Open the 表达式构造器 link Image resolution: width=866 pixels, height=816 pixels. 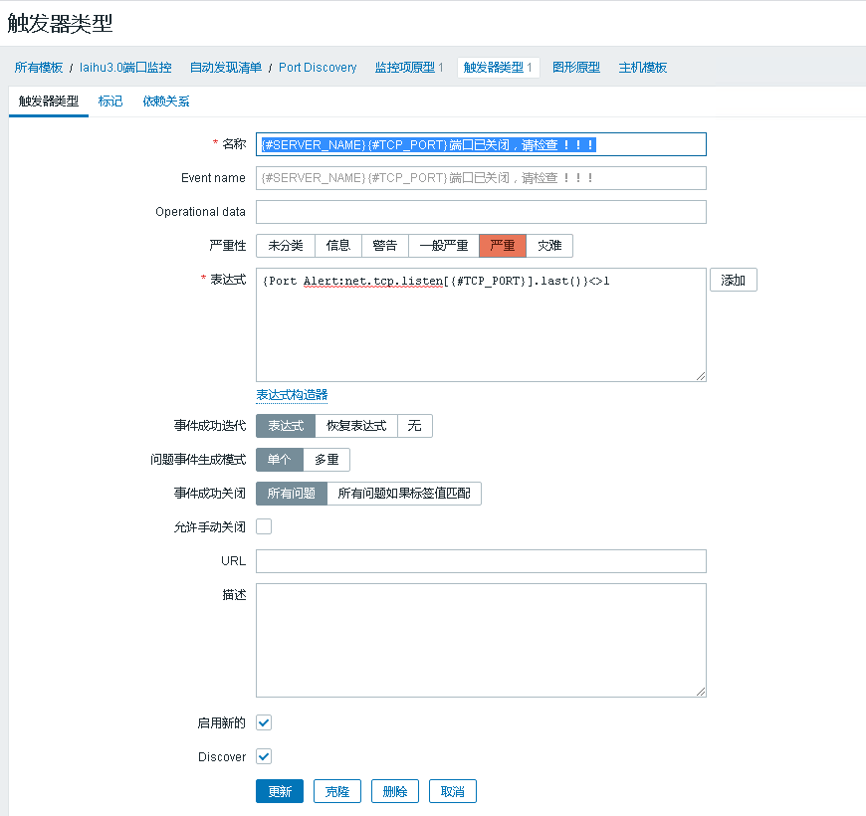click(x=292, y=395)
